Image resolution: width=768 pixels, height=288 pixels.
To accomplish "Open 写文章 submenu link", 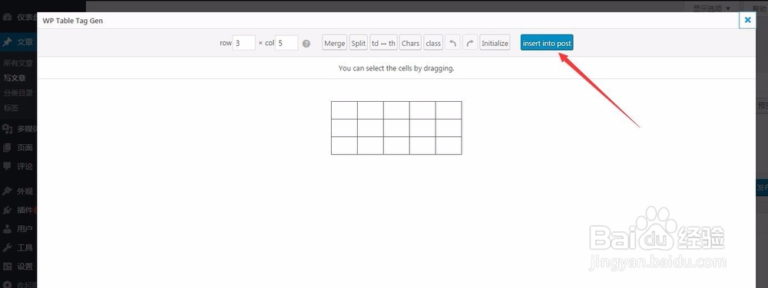I will (15, 77).
